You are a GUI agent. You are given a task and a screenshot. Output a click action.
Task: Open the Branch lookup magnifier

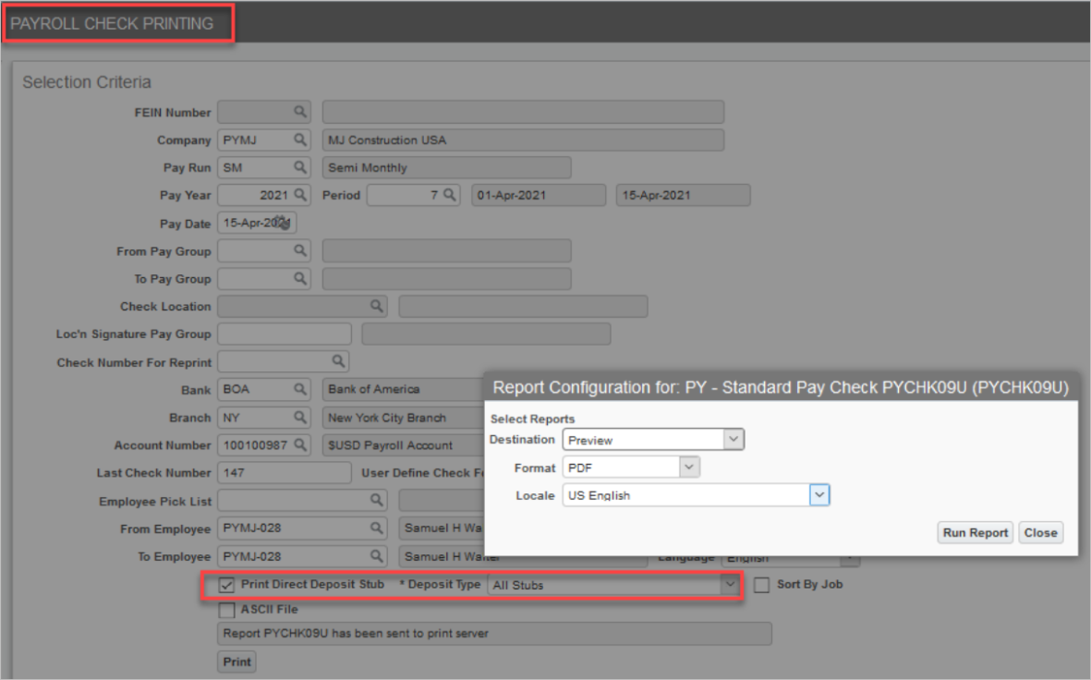point(300,417)
